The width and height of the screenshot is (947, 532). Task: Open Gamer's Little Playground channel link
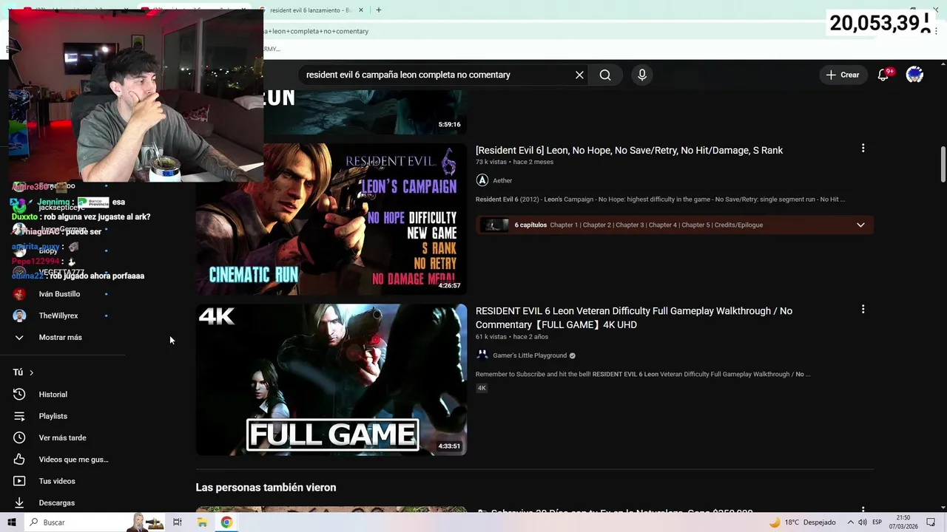[x=530, y=355]
